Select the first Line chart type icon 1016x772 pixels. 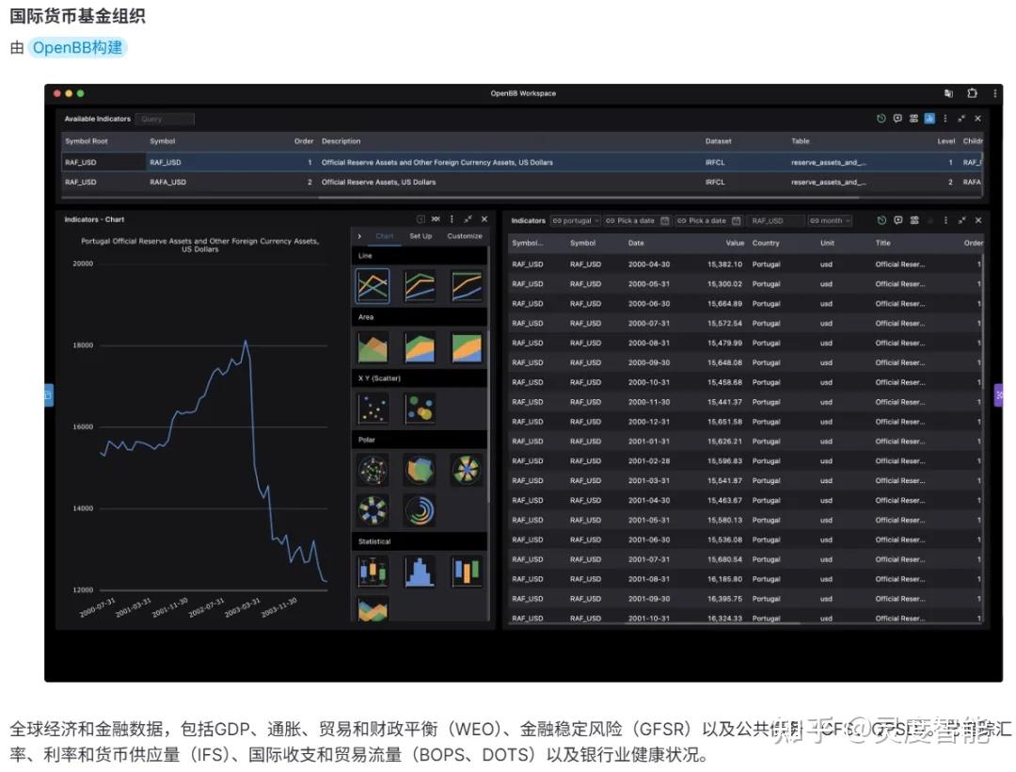pyautogui.click(x=372, y=284)
